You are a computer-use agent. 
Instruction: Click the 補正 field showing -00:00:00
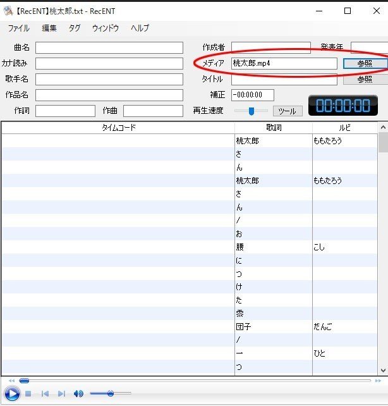[253, 95]
